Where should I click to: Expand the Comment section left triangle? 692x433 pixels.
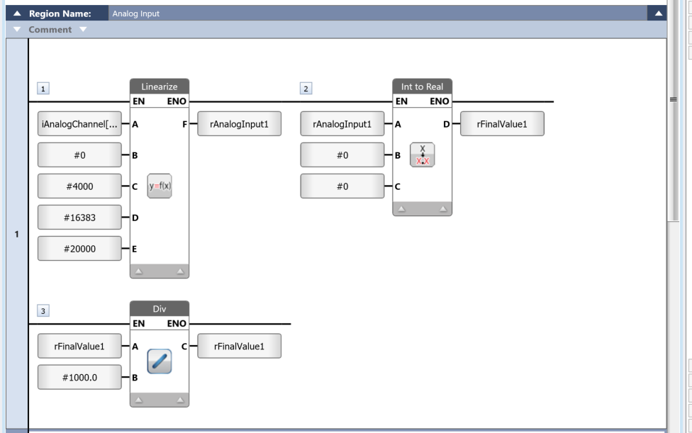pos(17,30)
